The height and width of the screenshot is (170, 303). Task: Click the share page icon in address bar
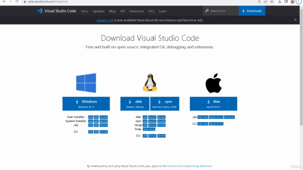pyautogui.click(x=265, y=1)
